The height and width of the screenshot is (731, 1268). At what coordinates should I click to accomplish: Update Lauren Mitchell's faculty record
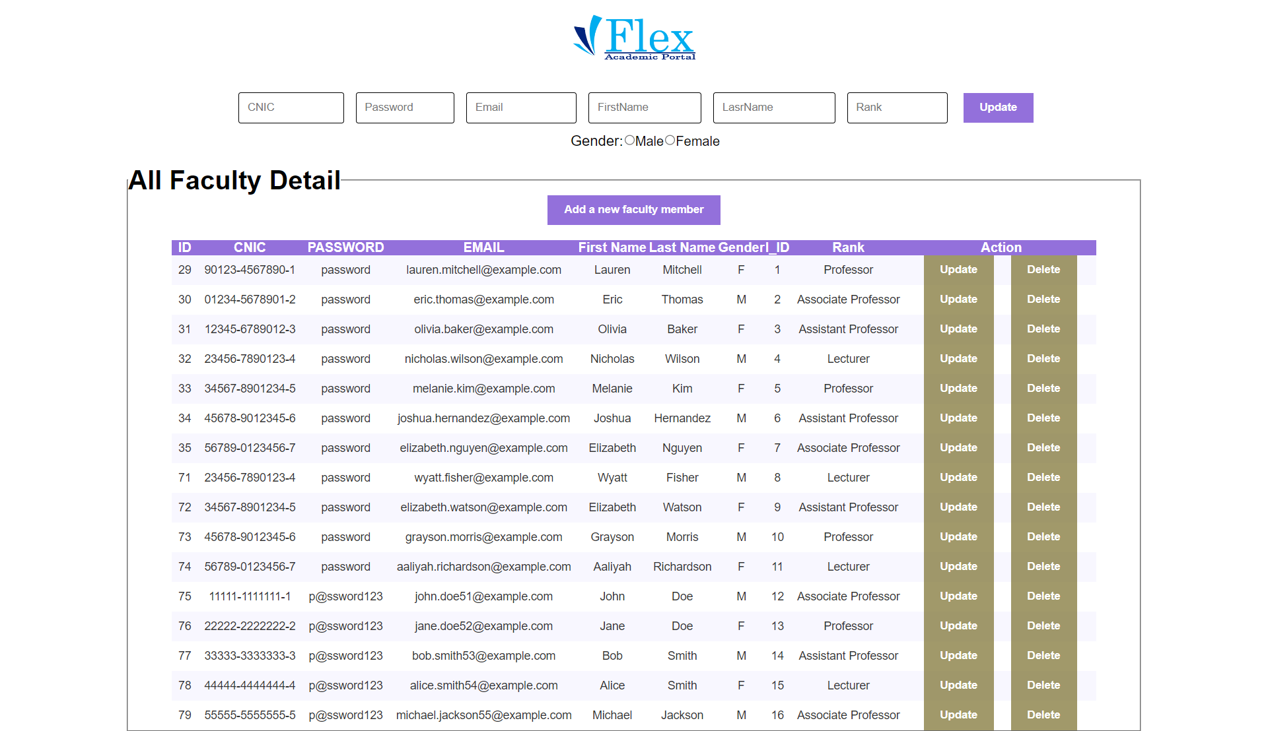tap(958, 269)
